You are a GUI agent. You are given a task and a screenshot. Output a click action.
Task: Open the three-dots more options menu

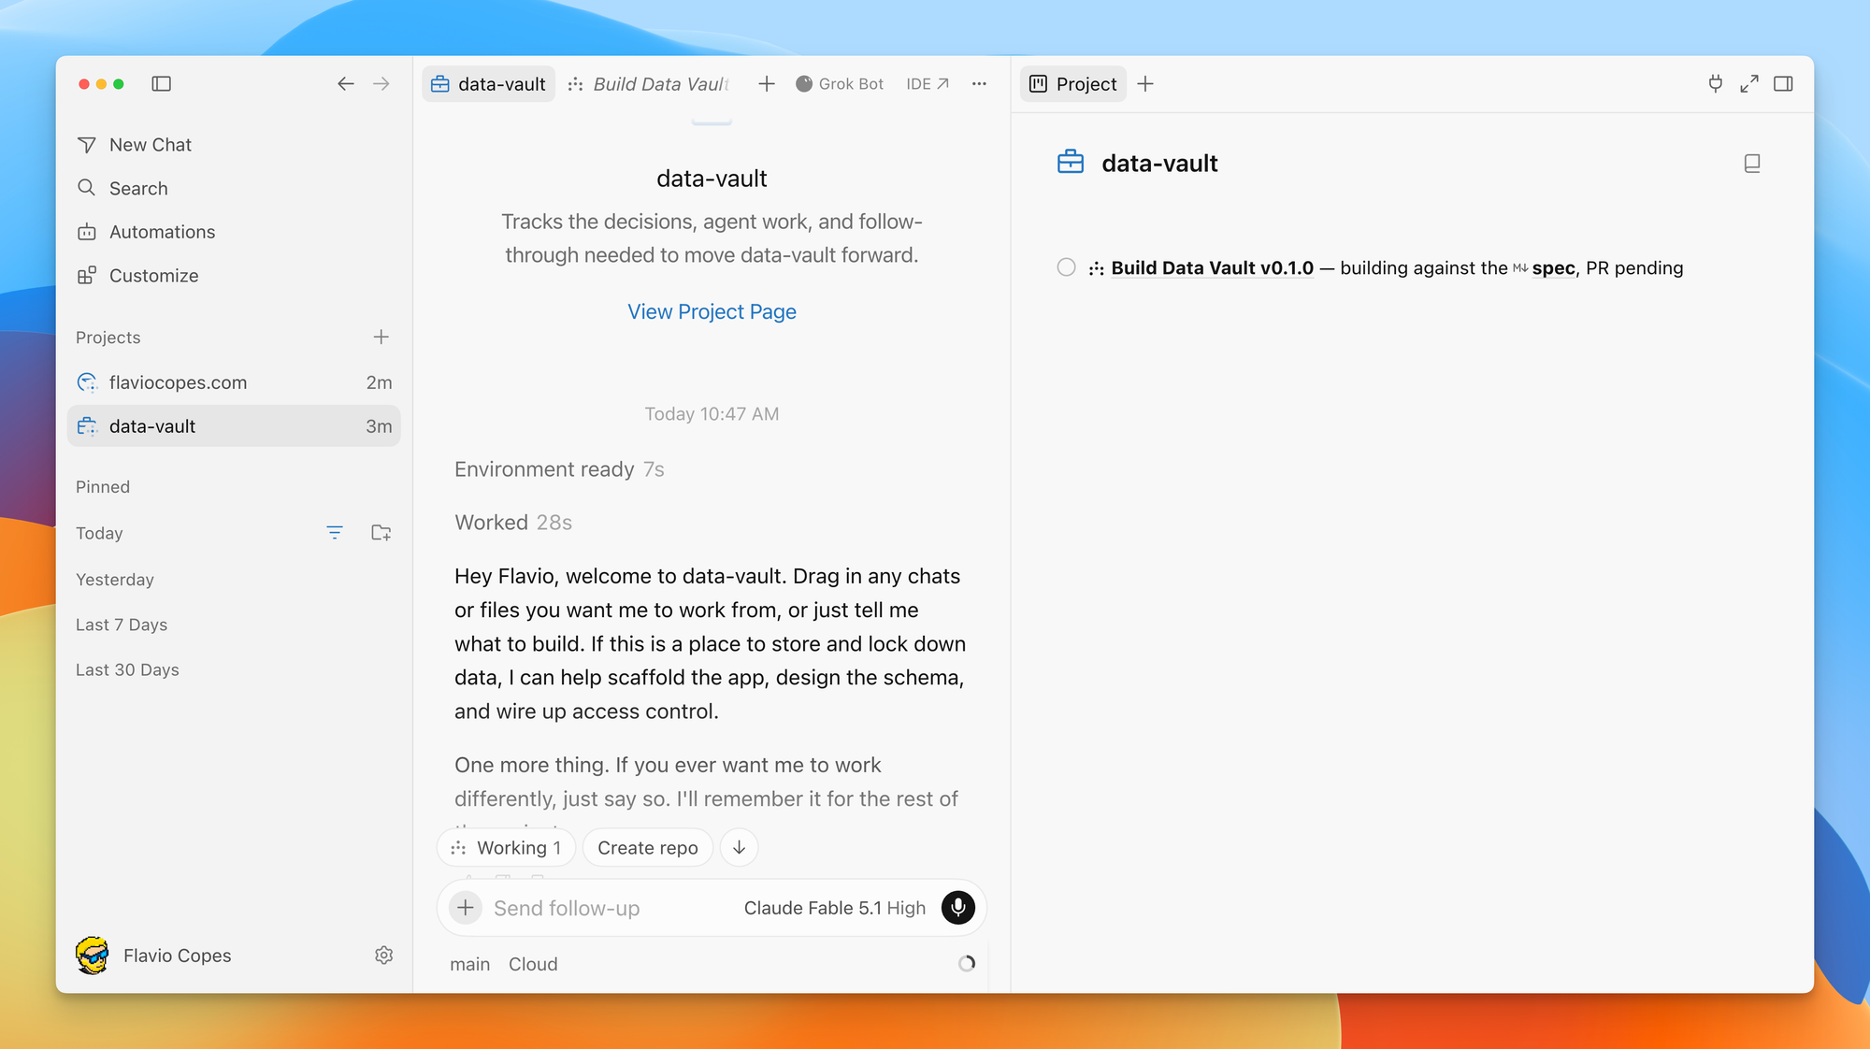979,84
